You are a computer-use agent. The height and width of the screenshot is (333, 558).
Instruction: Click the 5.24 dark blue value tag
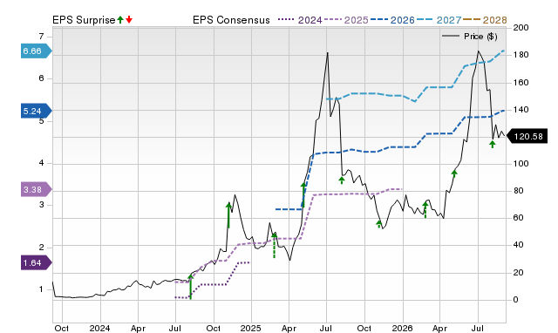(37, 111)
